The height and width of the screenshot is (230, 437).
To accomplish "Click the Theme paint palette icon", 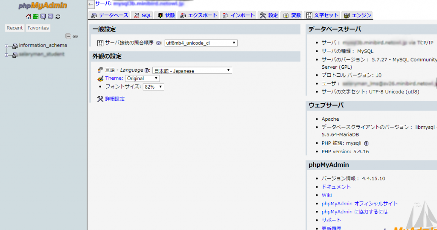I will pos(100,79).
